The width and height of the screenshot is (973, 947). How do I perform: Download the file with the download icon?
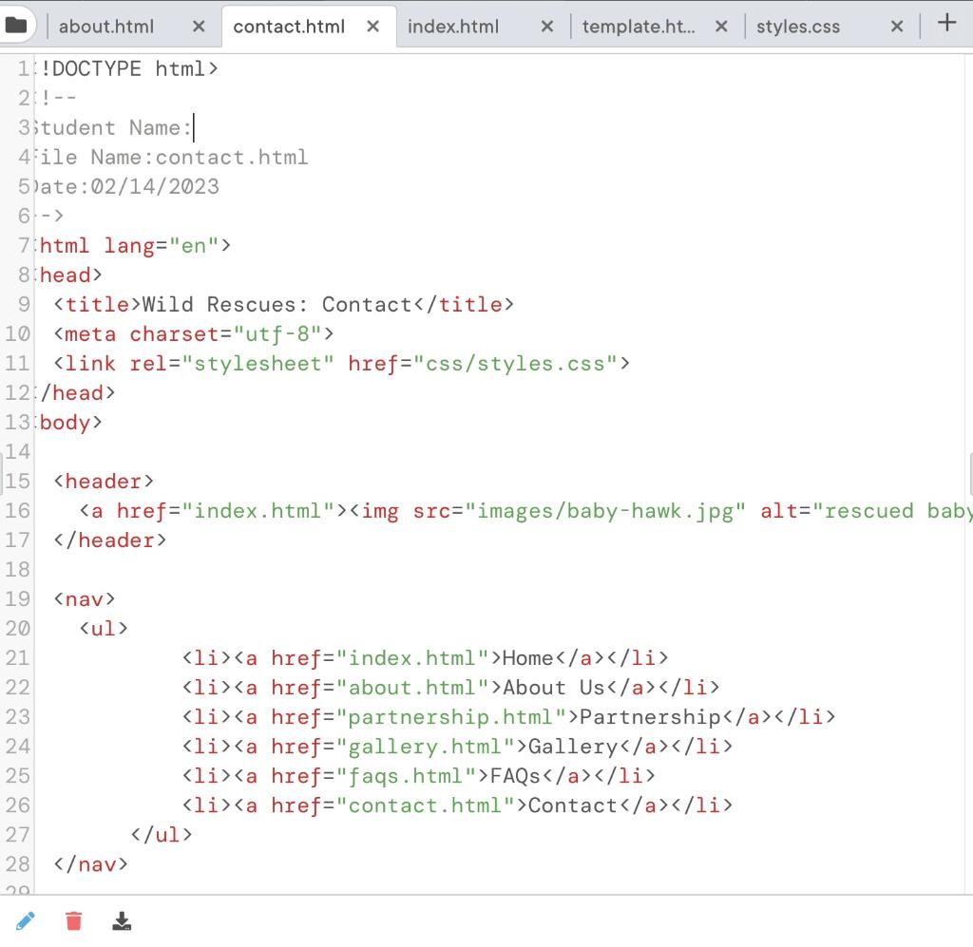(x=122, y=920)
